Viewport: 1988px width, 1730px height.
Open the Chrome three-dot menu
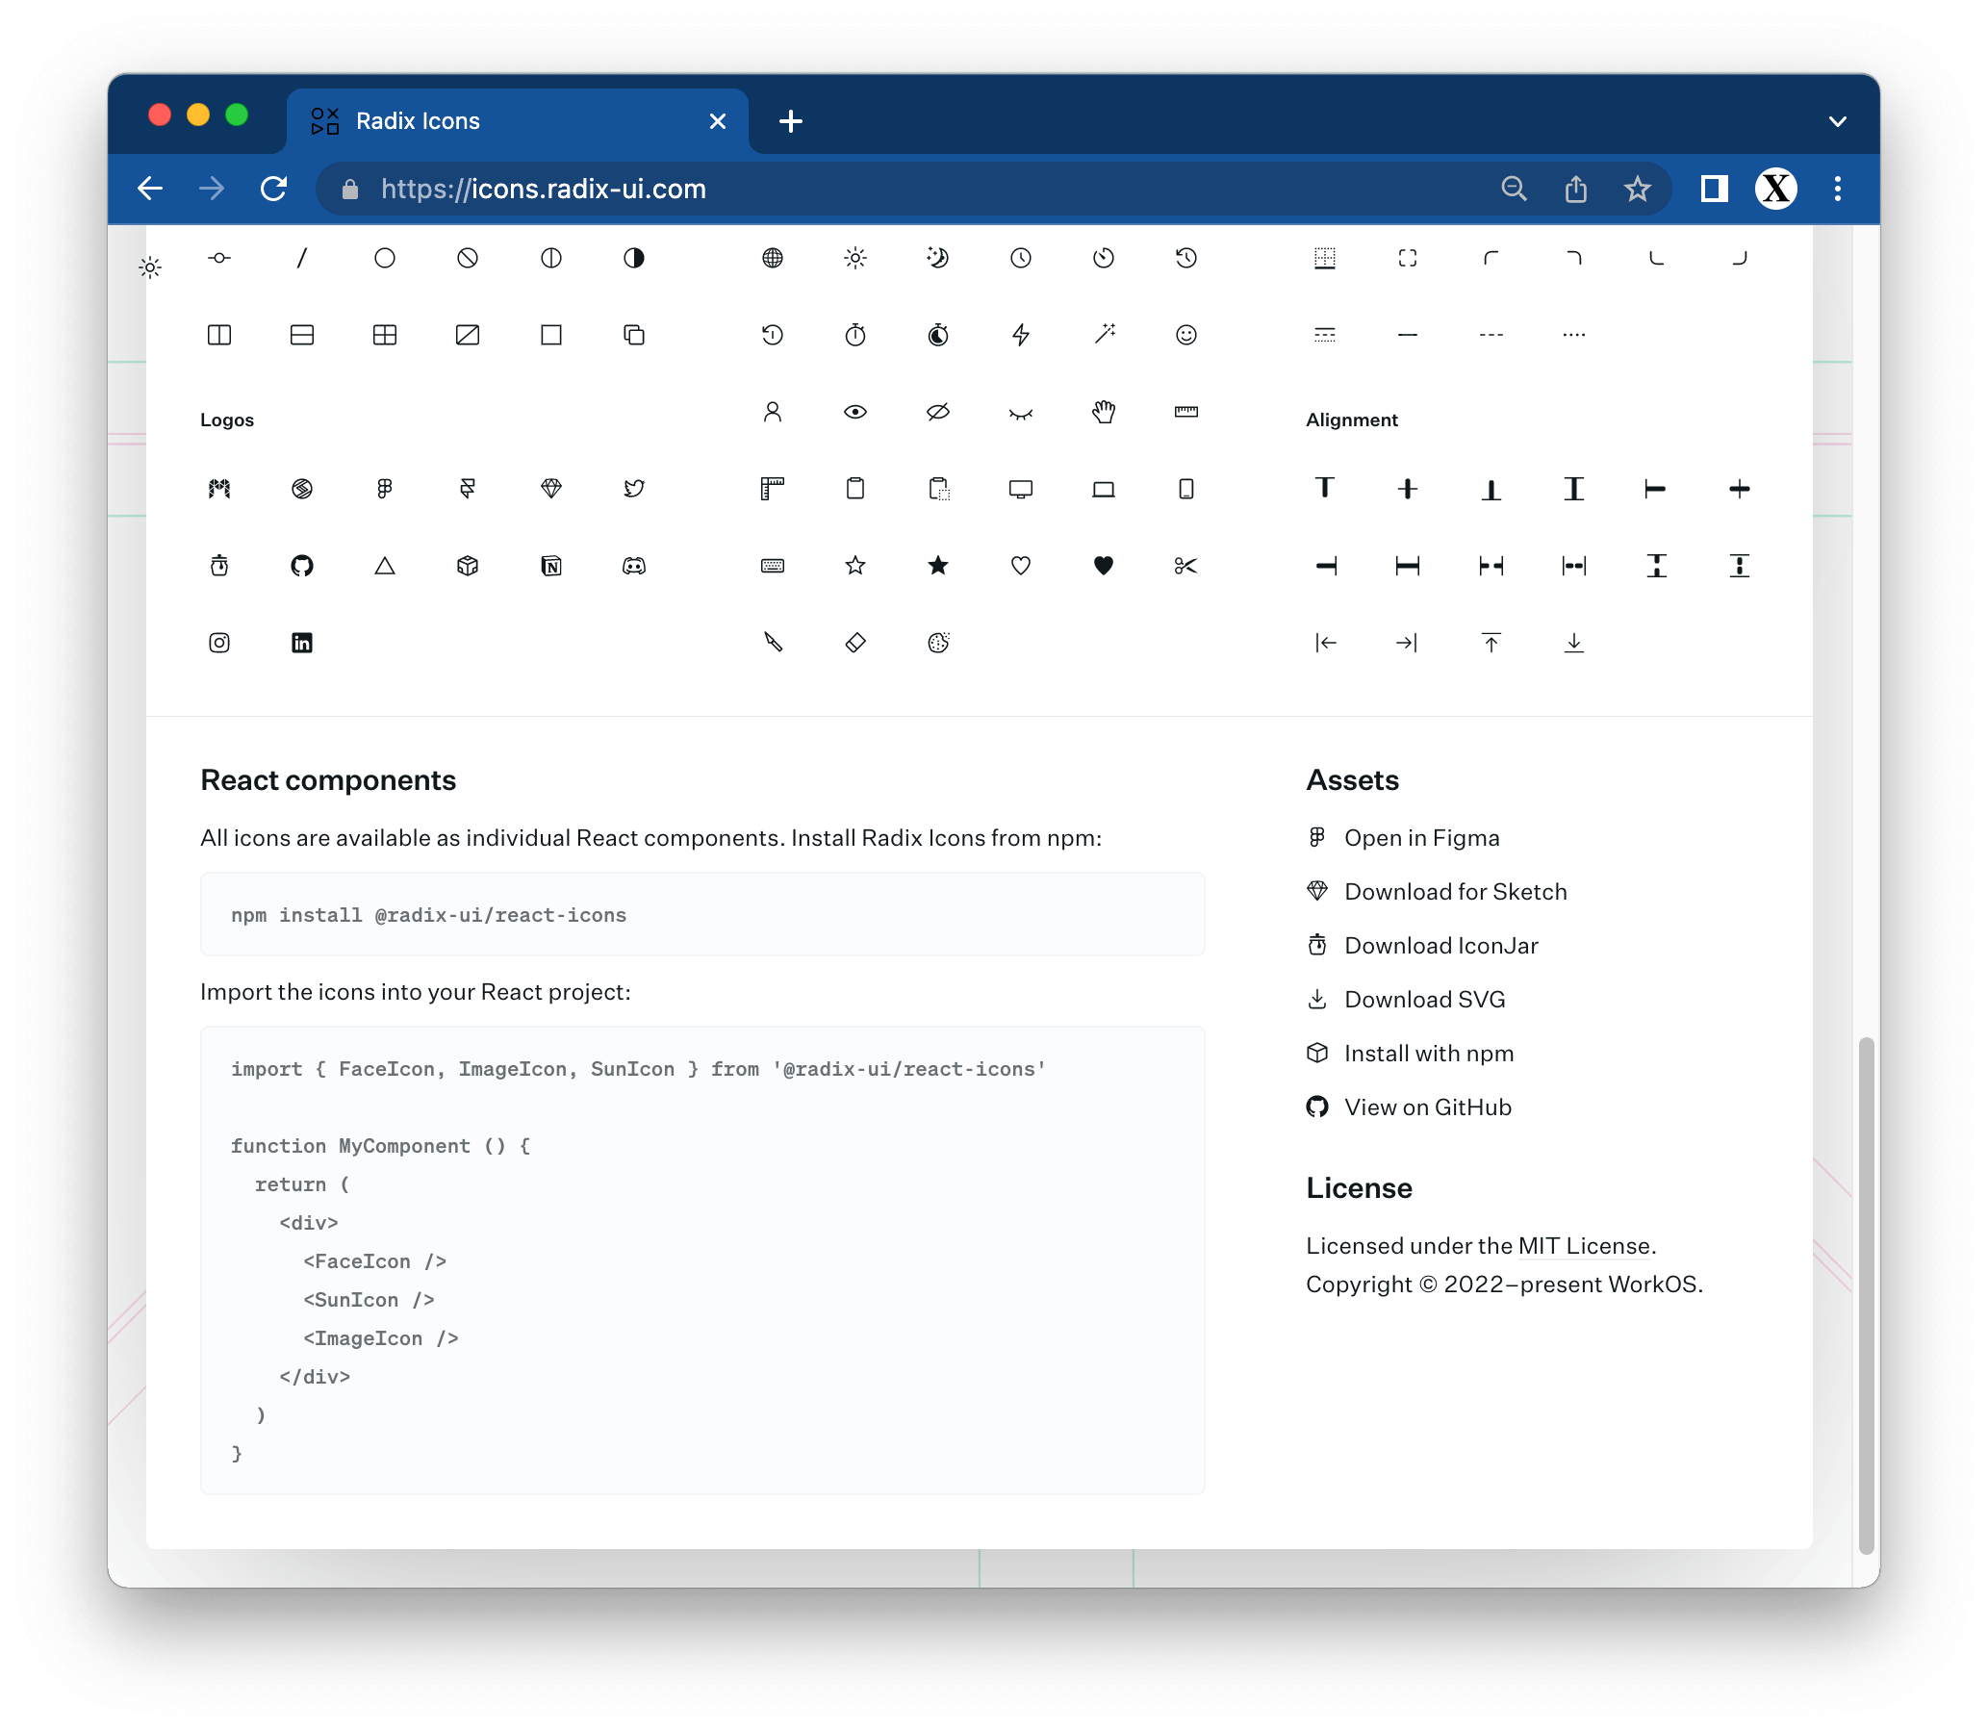tap(1837, 189)
